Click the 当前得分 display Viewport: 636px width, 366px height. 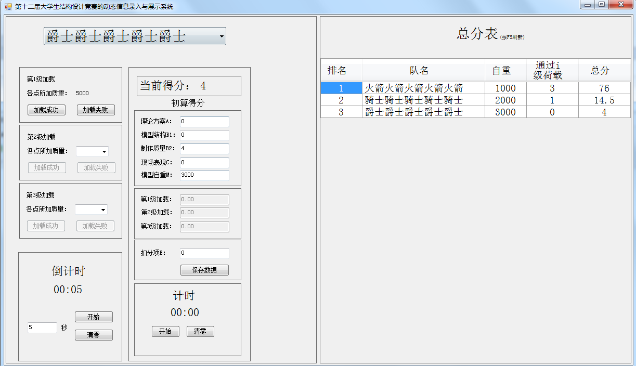(x=189, y=86)
